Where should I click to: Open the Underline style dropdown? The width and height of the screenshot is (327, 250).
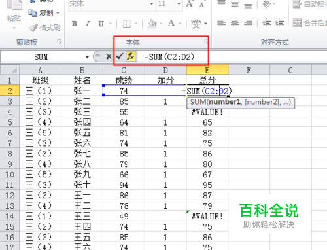pos(111,24)
